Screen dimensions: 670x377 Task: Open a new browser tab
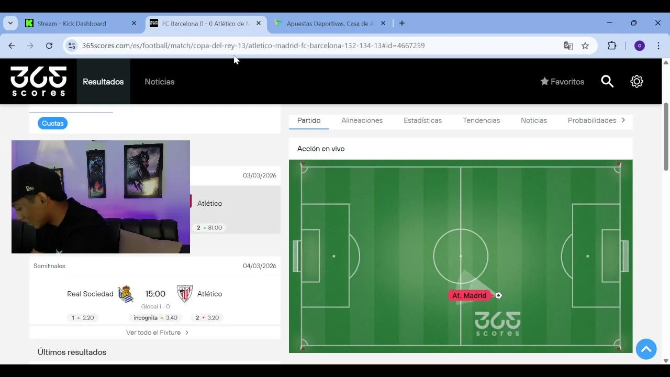click(x=402, y=23)
